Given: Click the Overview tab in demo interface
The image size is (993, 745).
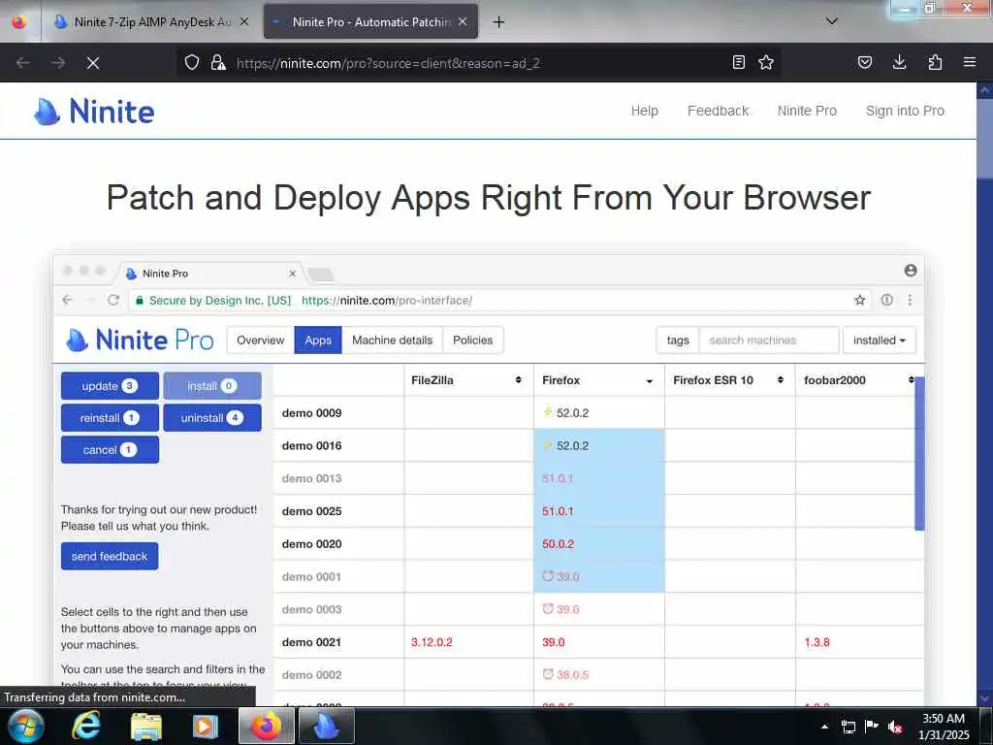Looking at the screenshot, I should [x=260, y=340].
